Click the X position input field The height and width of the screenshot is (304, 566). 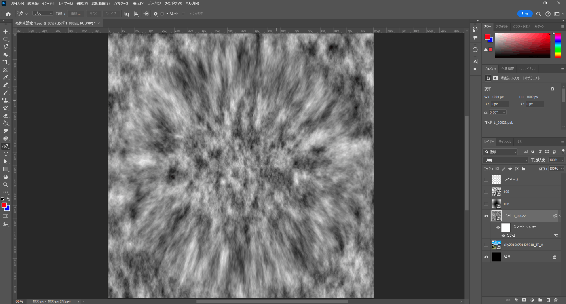coord(500,104)
